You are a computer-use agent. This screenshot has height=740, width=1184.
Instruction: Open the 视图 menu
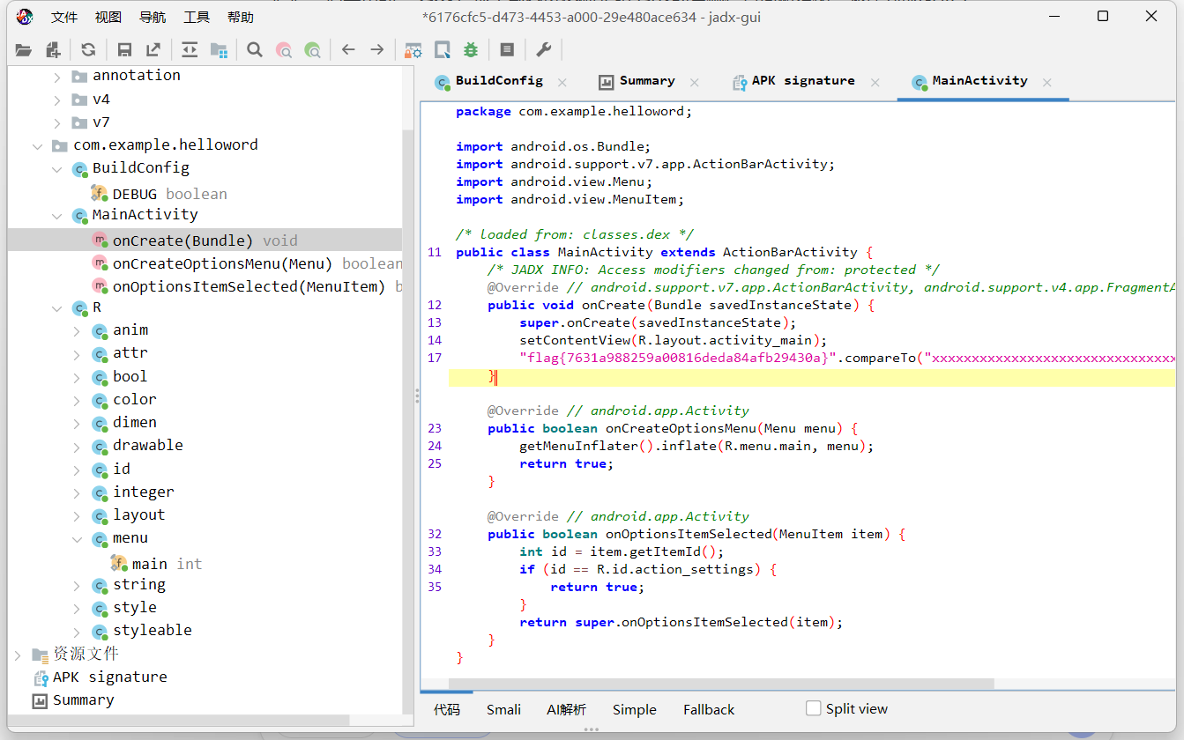[x=108, y=17]
